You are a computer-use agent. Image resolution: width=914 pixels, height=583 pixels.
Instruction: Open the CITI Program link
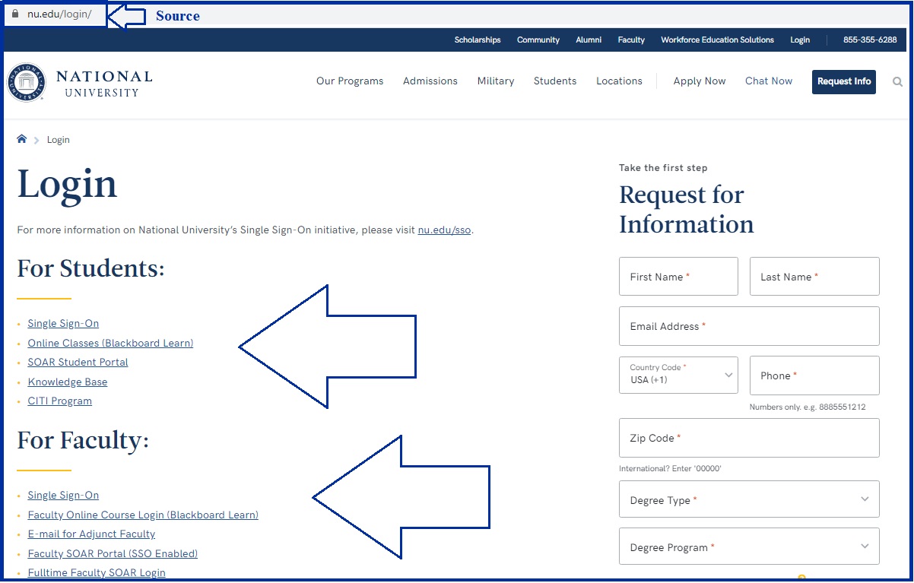(x=60, y=401)
